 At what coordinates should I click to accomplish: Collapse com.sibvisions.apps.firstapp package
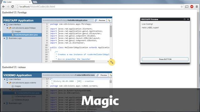point(7,28)
